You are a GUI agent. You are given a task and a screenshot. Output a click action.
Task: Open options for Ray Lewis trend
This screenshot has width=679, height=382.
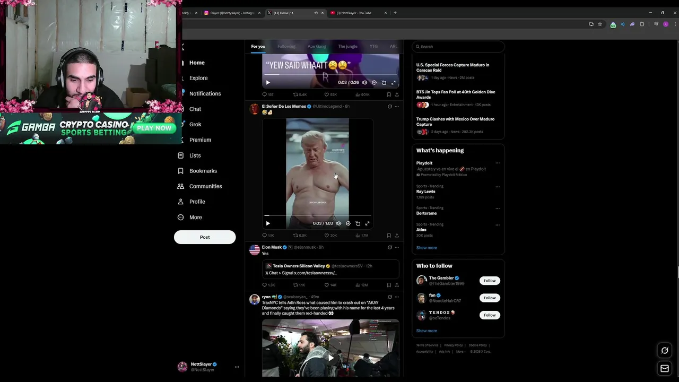click(497, 187)
